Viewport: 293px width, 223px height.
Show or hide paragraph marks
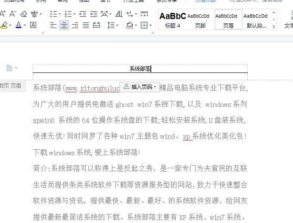pyautogui.click(x=130, y=14)
